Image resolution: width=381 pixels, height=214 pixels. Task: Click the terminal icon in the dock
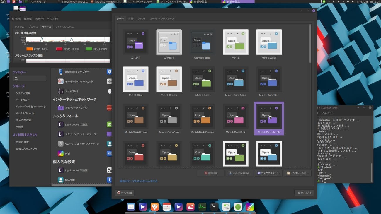[x=214, y=207]
